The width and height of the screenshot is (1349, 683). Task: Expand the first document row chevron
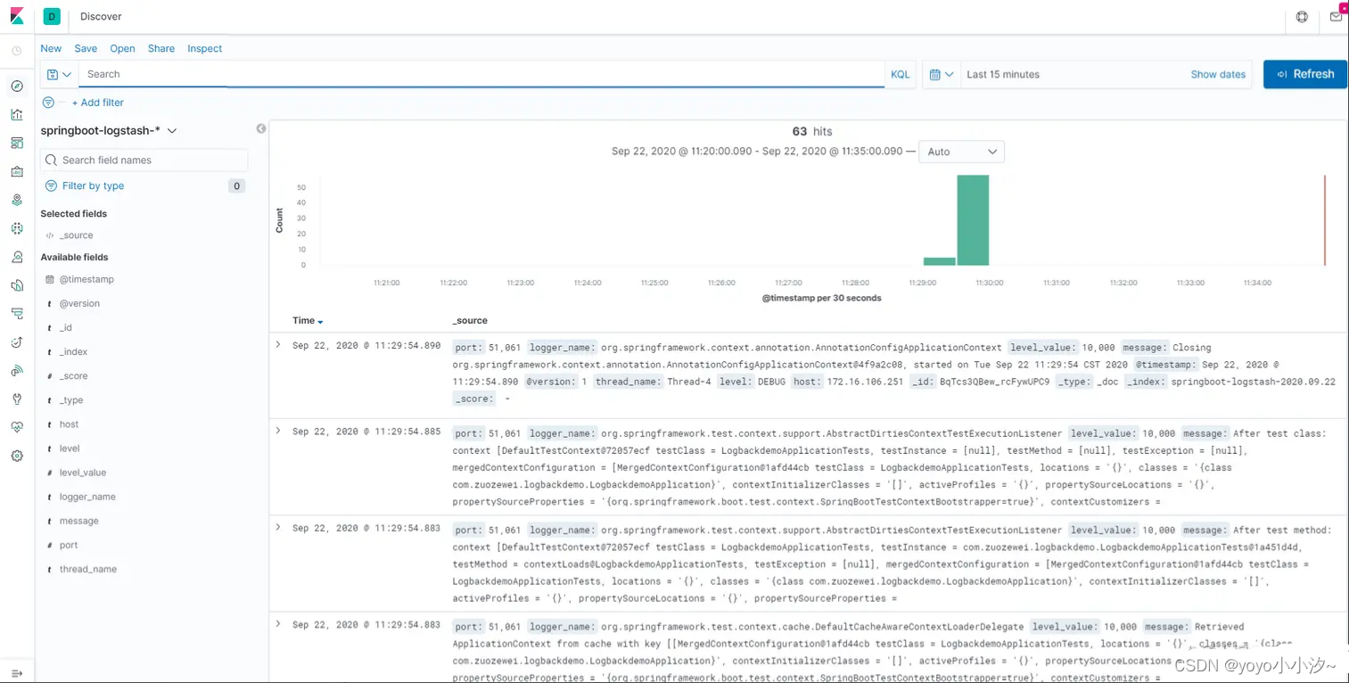[x=276, y=344]
